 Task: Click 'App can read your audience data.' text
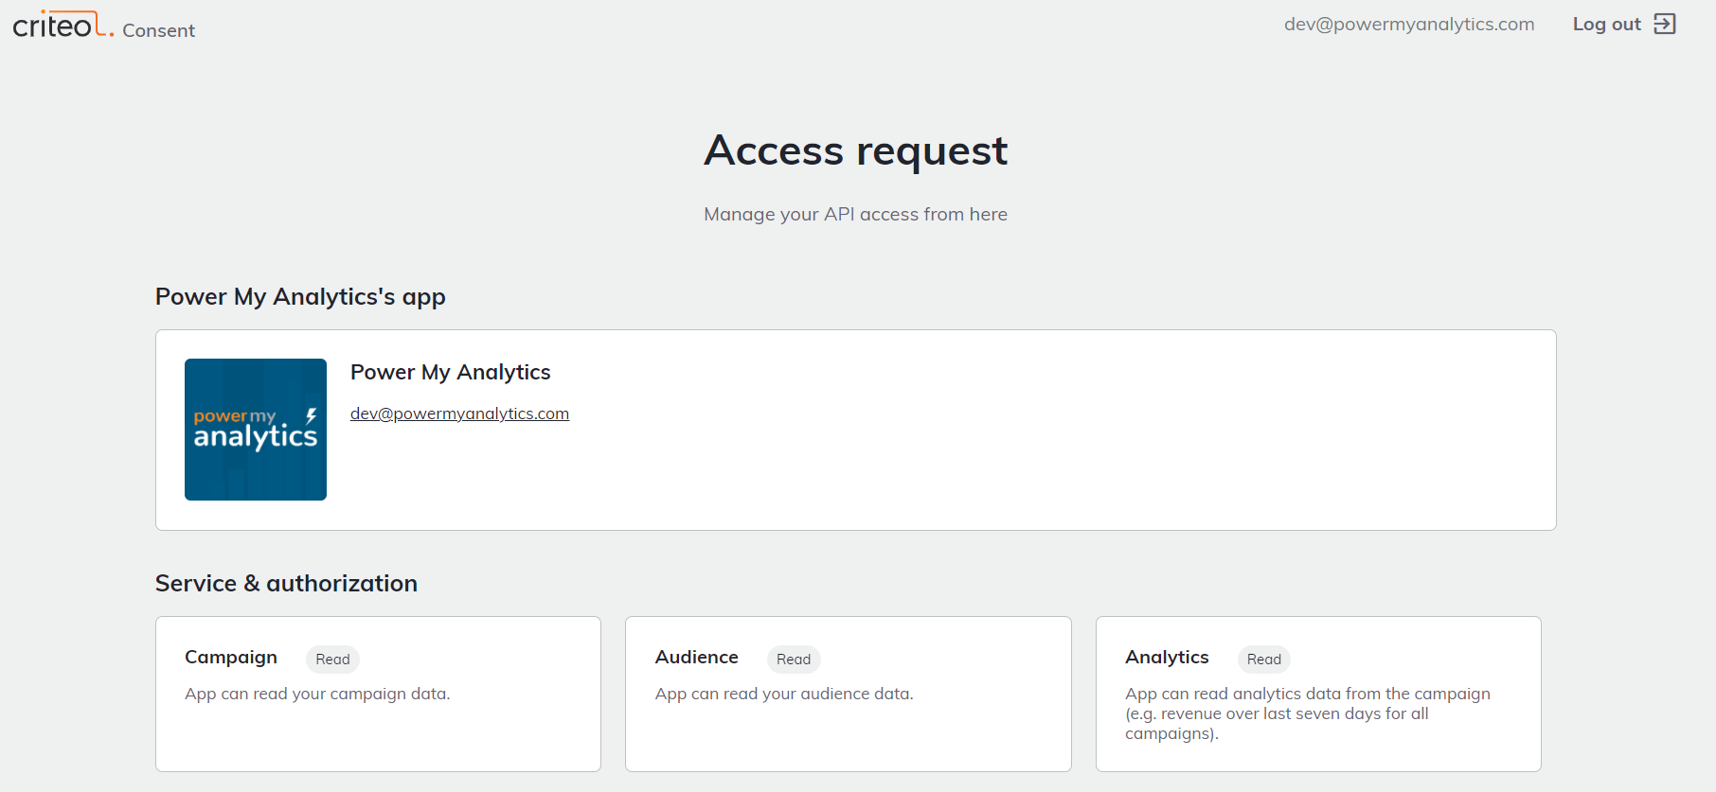pos(784,695)
